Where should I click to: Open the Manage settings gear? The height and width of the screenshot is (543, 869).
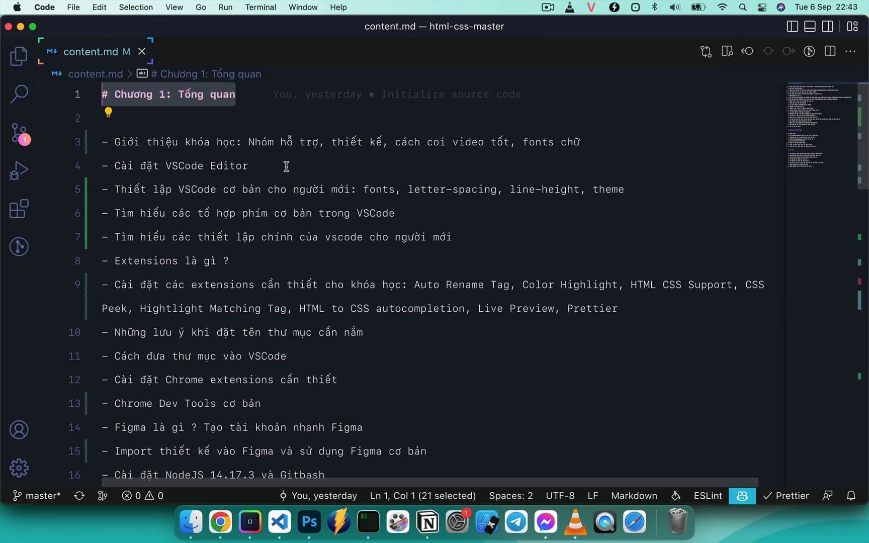point(19,468)
